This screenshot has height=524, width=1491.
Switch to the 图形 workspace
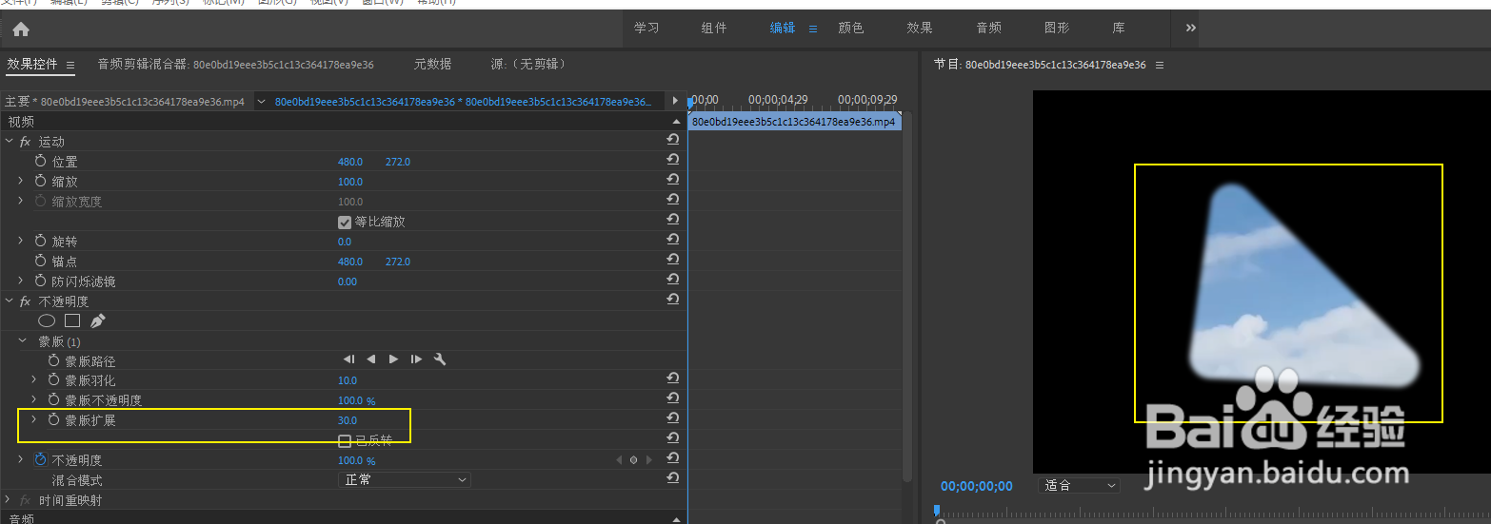pyautogui.click(x=1056, y=29)
